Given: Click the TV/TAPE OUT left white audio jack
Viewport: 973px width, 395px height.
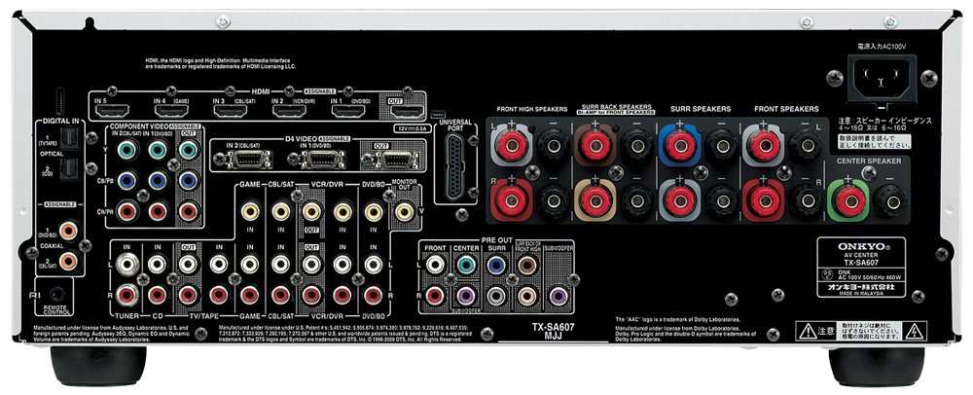Looking at the screenshot, I should click(x=188, y=265).
